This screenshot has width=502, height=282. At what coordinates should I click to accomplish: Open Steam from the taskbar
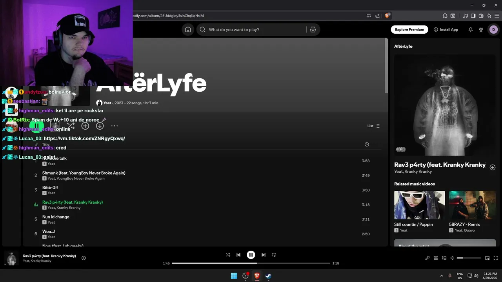268,276
